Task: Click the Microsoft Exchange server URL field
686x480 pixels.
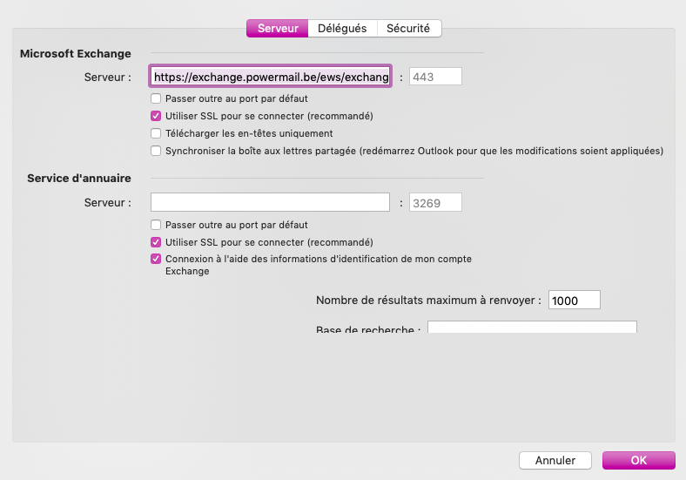Action: (x=270, y=77)
